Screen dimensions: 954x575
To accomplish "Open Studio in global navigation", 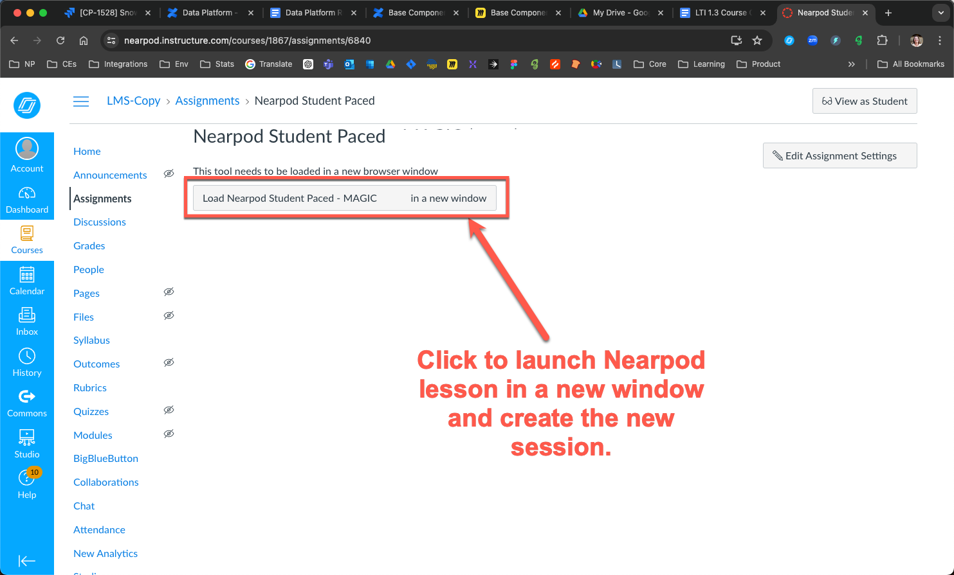I will [x=27, y=444].
